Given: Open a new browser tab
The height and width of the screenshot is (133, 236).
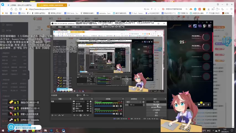Looking at the screenshot, I should click(x=69, y=5).
